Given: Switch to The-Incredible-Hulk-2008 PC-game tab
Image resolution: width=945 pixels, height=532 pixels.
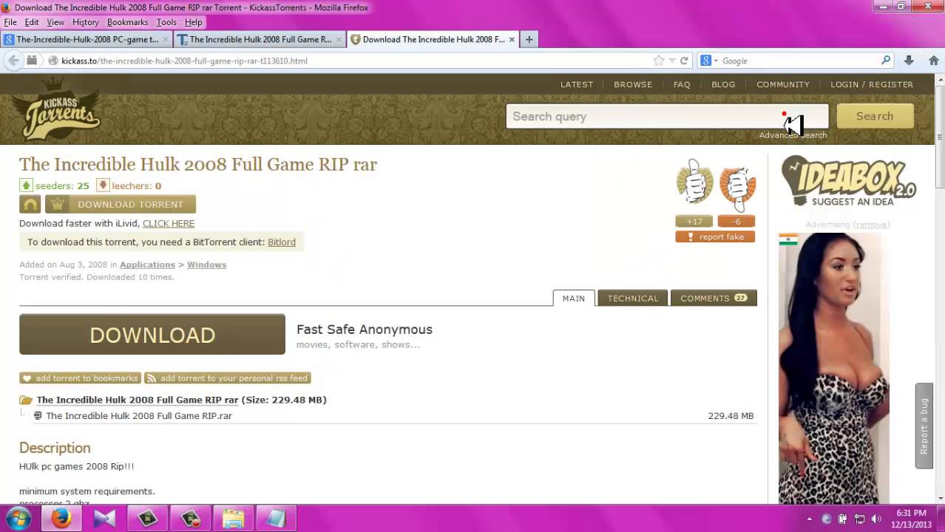Looking at the screenshot, I should [87, 39].
